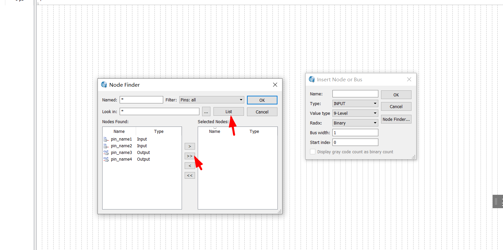Click the output pin icon beside pin_name4

[106, 159]
